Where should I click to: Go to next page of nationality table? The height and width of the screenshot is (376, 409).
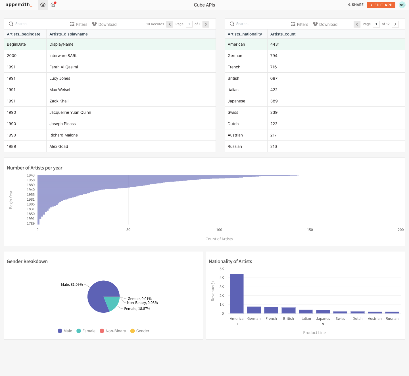395,24
